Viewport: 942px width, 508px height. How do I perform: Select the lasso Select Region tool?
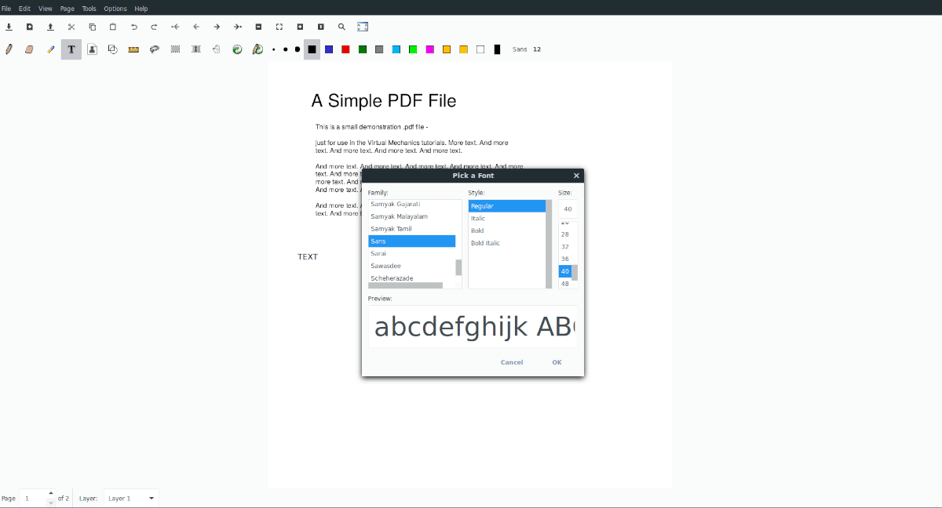tap(155, 49)
